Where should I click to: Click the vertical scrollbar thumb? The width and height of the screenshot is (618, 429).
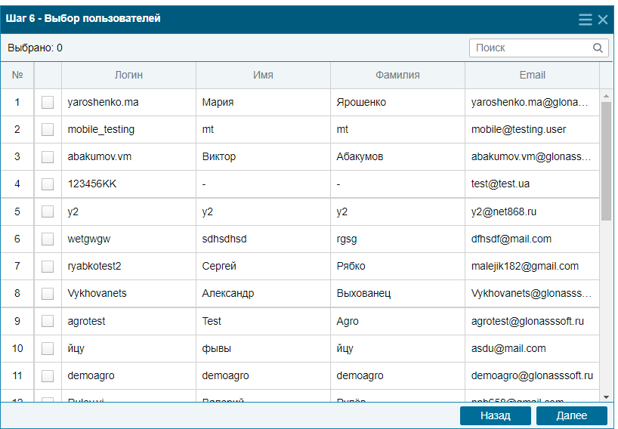(x=606, y=161)
